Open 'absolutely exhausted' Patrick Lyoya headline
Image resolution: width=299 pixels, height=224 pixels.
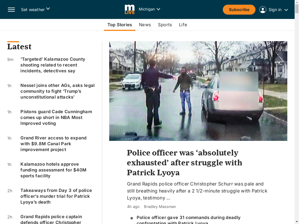185,163
